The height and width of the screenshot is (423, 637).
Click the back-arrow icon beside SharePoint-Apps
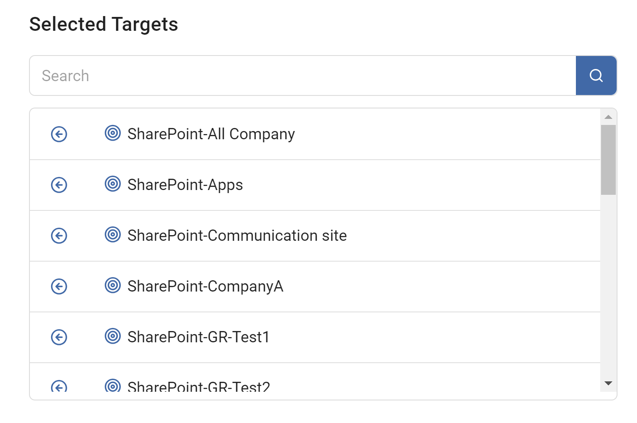59,185
